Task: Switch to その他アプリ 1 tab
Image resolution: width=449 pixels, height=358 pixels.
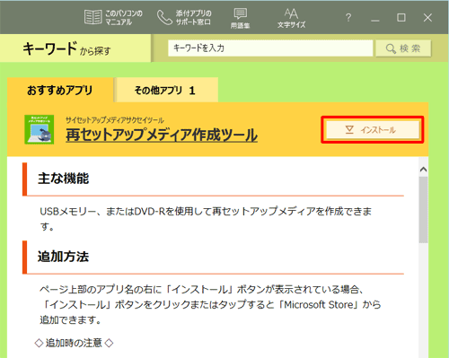Action: (x=167, y=90)
